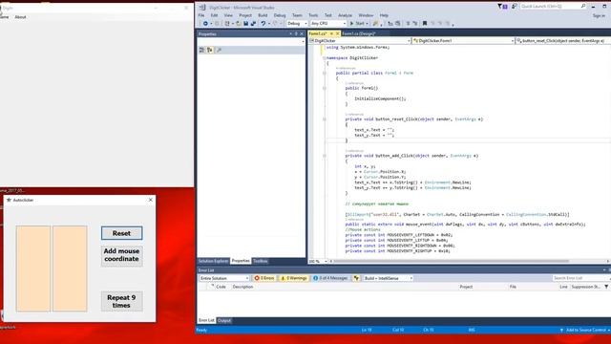Click the Description column header in Error List
Viewport: 611px width, 344px height.
coord(242,287)
